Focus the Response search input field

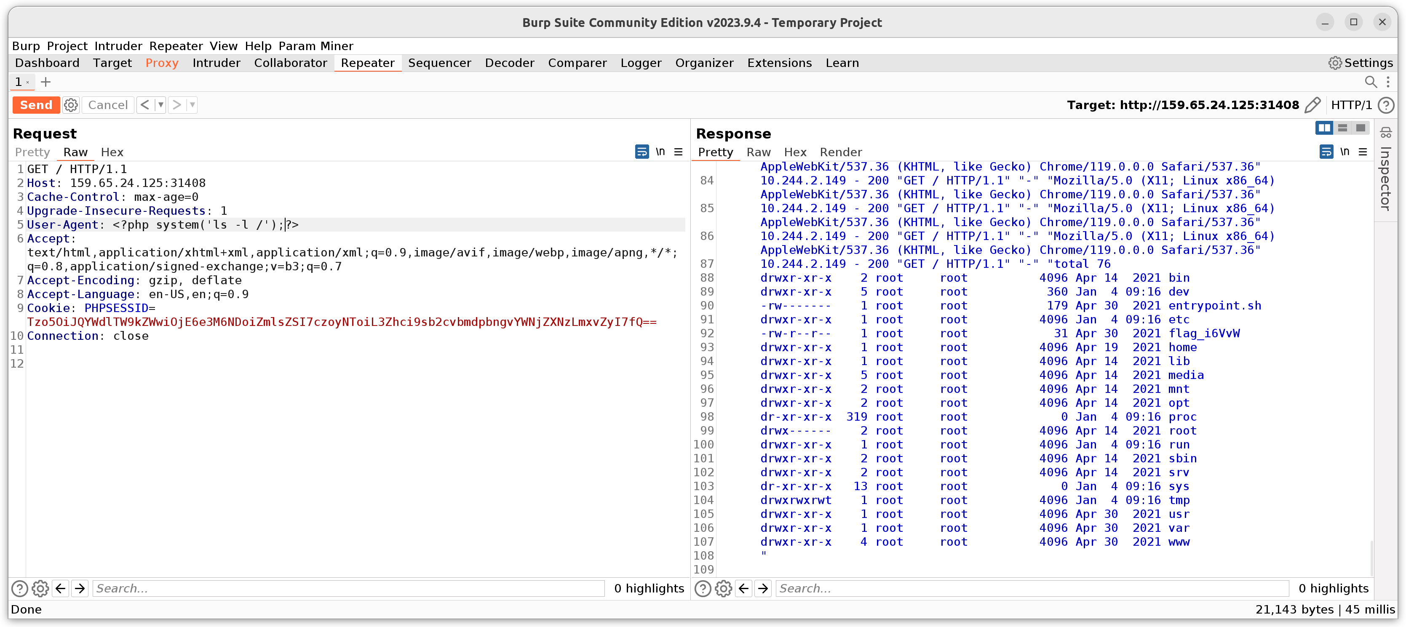[x=1033, y=588]
